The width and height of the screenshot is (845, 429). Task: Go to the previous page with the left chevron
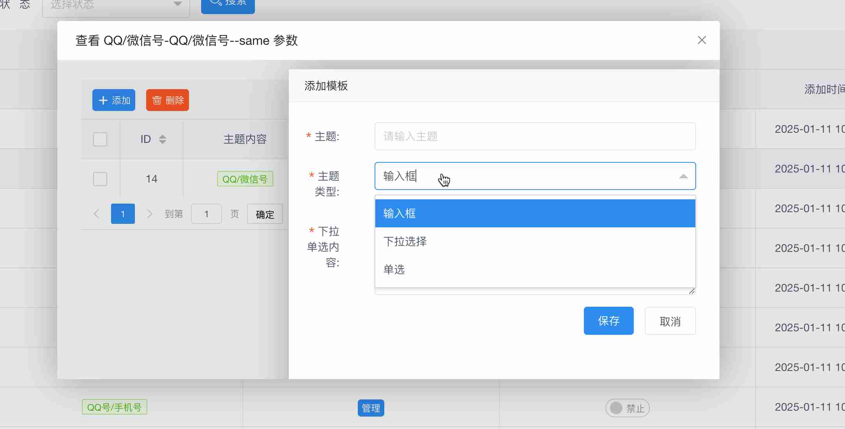[x=97, y=214]
